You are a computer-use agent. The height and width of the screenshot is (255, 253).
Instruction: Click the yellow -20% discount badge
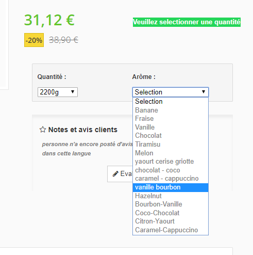point(34,40)
